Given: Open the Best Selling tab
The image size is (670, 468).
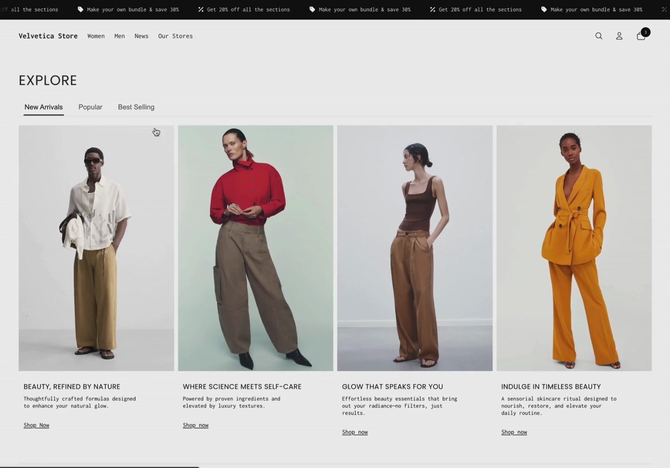Looking at the screenshot, I should [x=136, y=107].
